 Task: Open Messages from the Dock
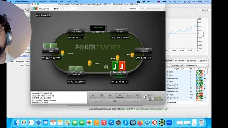[x=75, y=123]
